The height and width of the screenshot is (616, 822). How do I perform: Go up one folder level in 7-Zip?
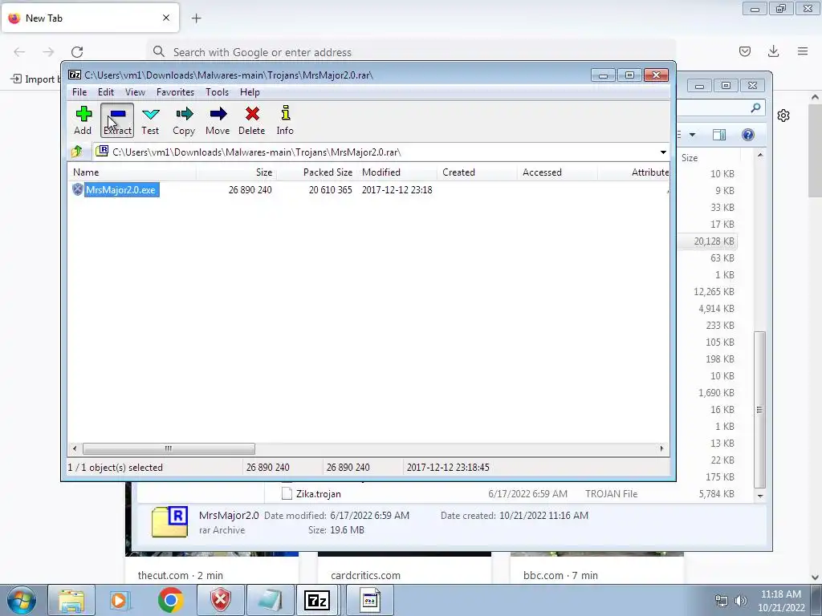(x=77, y=152)
